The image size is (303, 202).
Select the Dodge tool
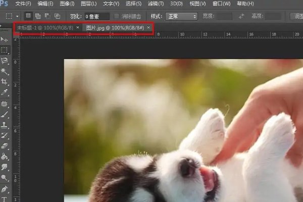coord(4,177)
